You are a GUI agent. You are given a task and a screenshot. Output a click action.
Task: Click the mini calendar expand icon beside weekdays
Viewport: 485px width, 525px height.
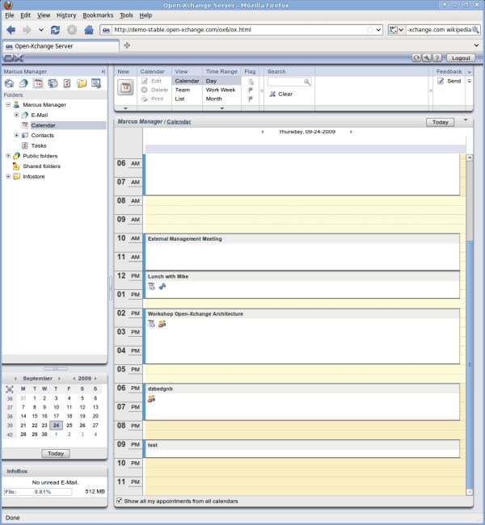point(10,389)
